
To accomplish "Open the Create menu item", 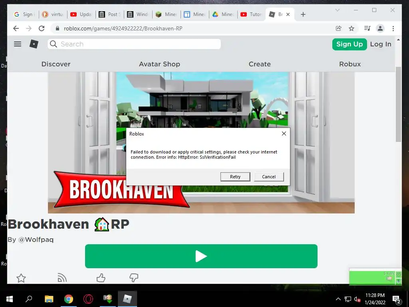I will coord(260,64).
